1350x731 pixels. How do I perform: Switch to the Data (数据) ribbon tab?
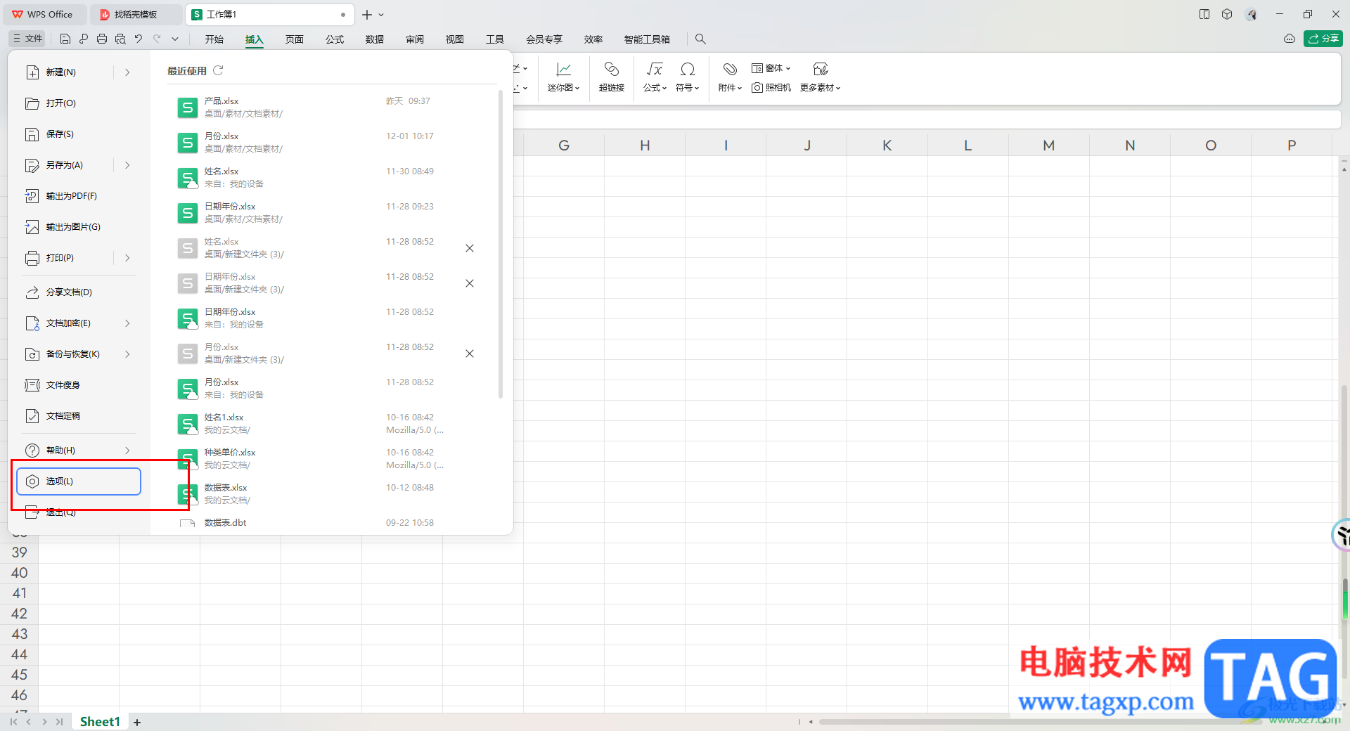point(375,39)
